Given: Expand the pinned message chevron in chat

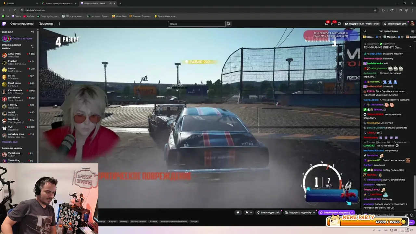Looking at the screenshot, I should pyautogui.click(x=410, y=46).
